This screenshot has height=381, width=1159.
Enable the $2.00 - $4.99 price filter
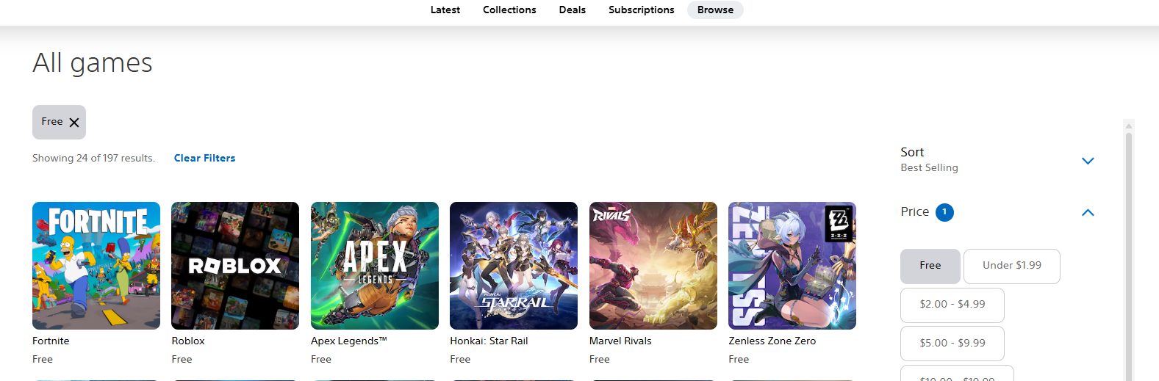pos(952,305)
